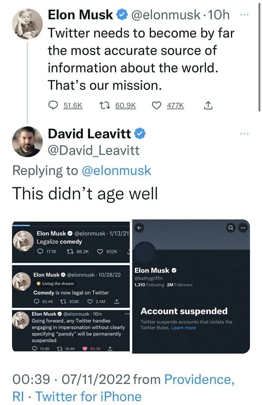Click the share icon on the top tweet
The height and width of the screenshot is (405, 262).
pos(208,106)
